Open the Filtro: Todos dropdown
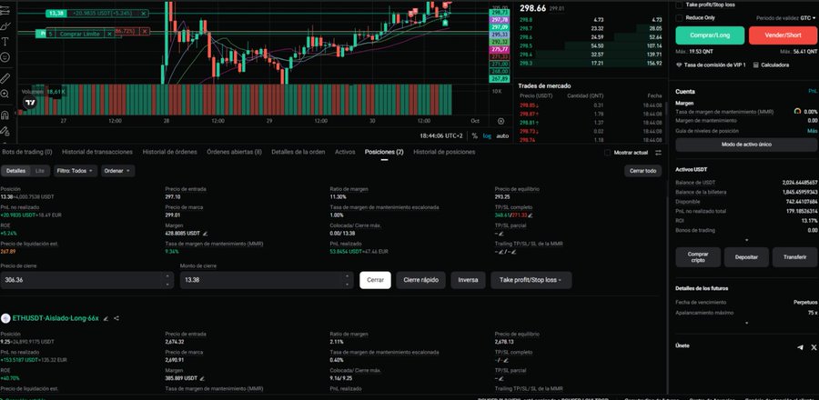Viewport: 819px width, 400px height. coord(76,171)
